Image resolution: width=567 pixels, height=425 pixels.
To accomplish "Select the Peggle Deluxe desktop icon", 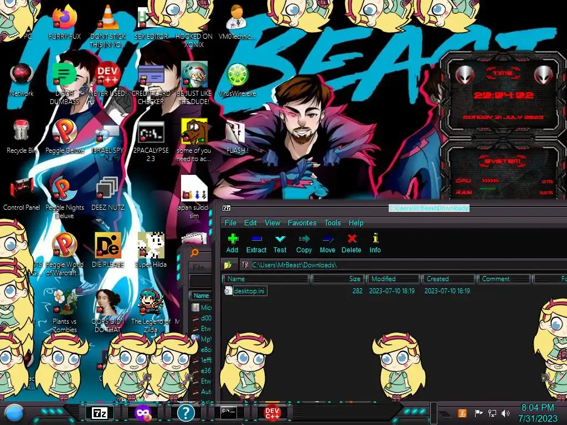I will [x=64, y=137].
